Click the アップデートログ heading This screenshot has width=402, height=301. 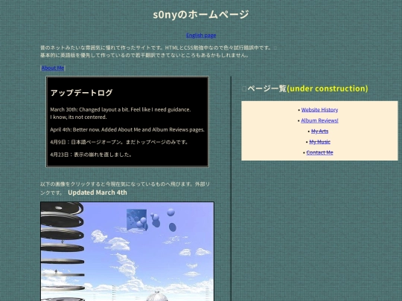(x=81, y=93)
